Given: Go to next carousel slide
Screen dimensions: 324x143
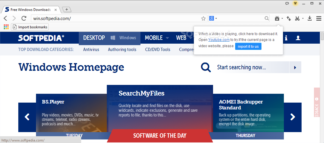Looking at the screenshot, I should click(293, 117).
